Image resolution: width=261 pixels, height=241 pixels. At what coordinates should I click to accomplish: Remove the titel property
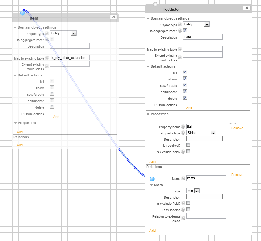237,128
